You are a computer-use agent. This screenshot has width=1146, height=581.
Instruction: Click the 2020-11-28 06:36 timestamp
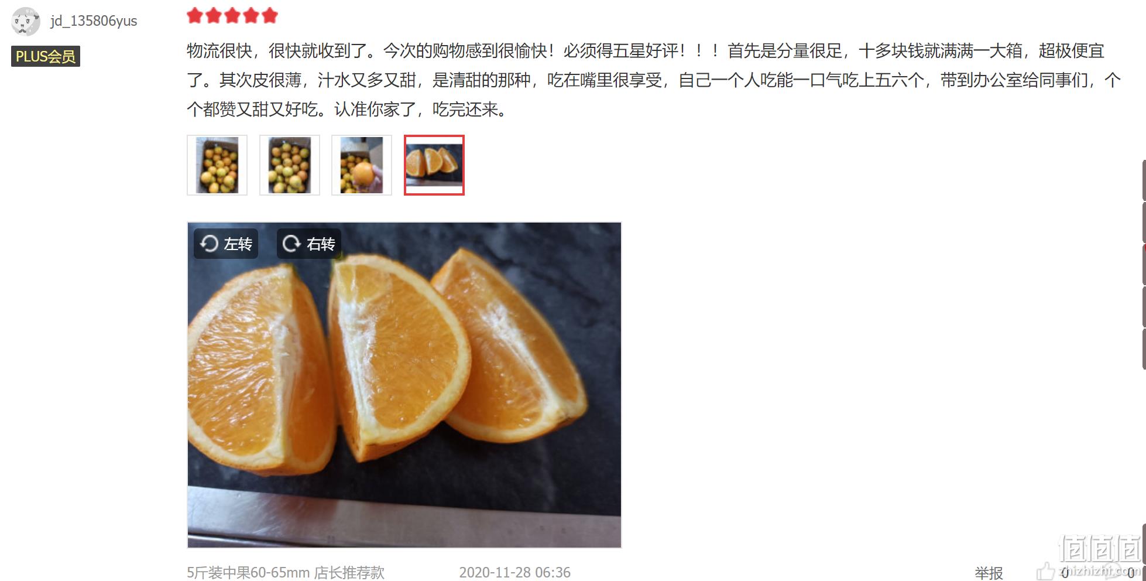[x=514, y=572]
